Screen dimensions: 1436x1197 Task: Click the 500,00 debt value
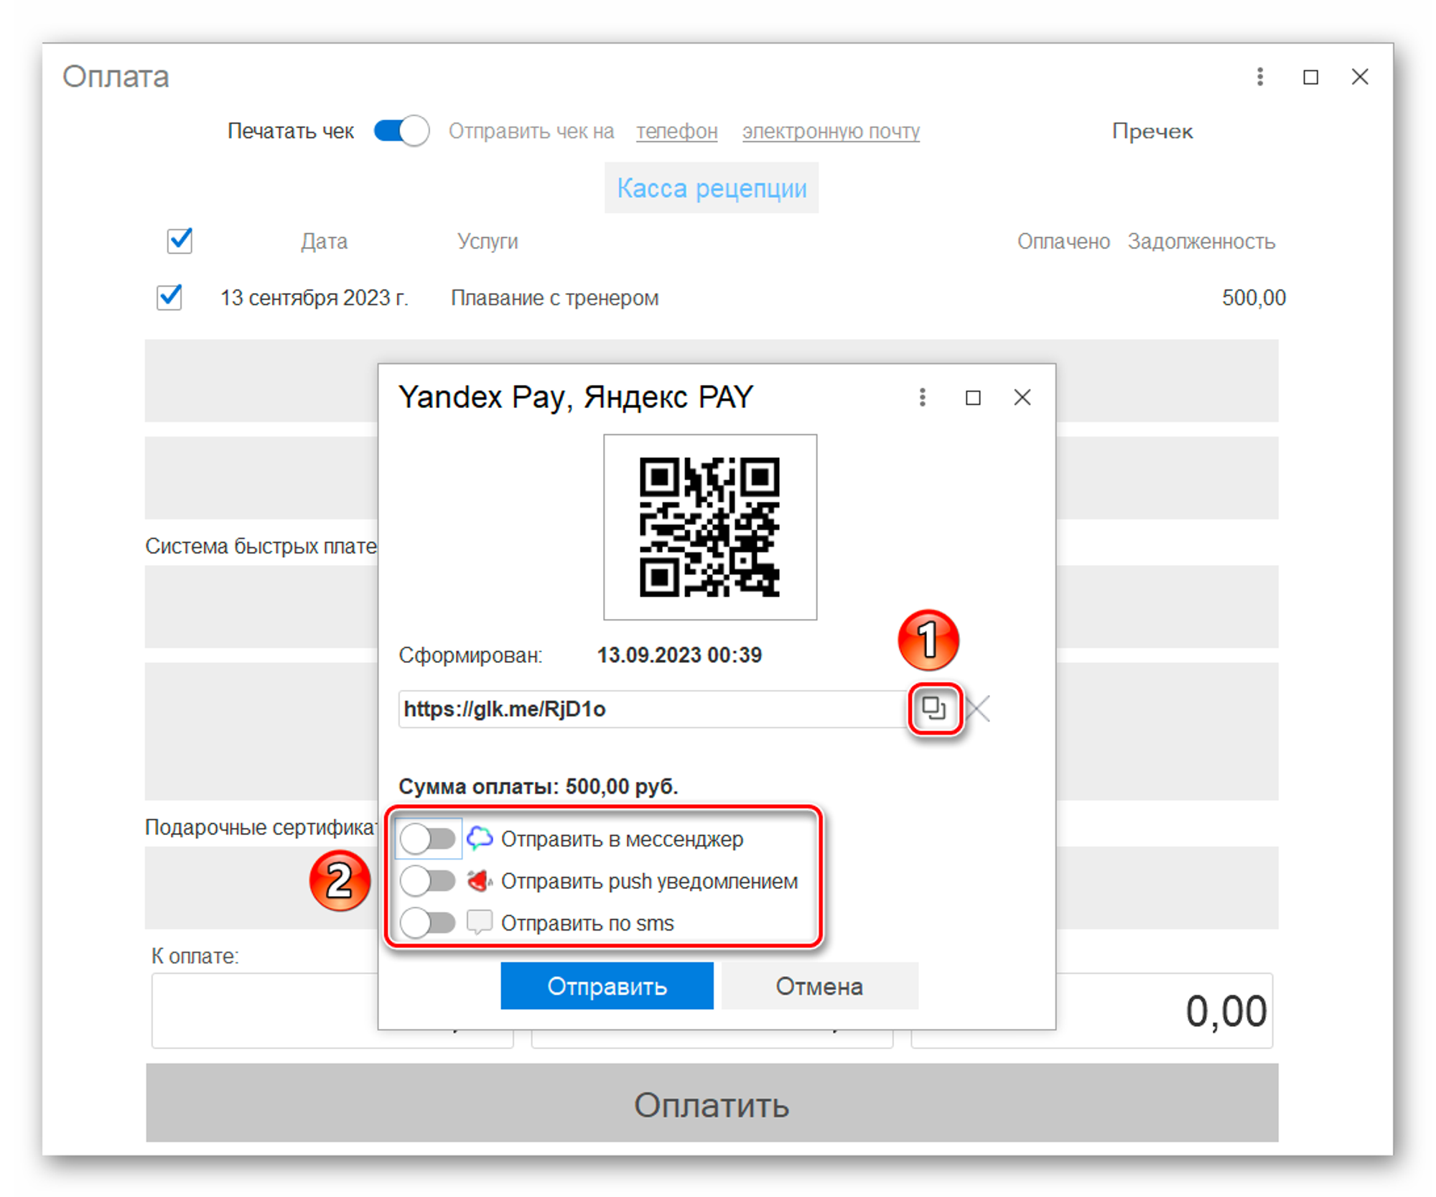point(1254,297)
